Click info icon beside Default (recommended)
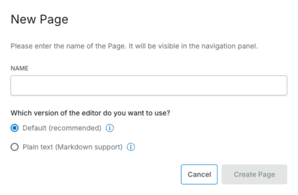The image size is (298, 195). tap(110, 128)
